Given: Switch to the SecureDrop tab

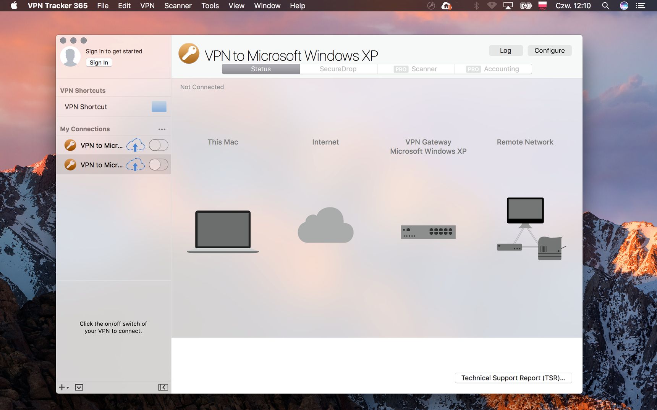Looking at the screenshot, I should coord(338,69).
